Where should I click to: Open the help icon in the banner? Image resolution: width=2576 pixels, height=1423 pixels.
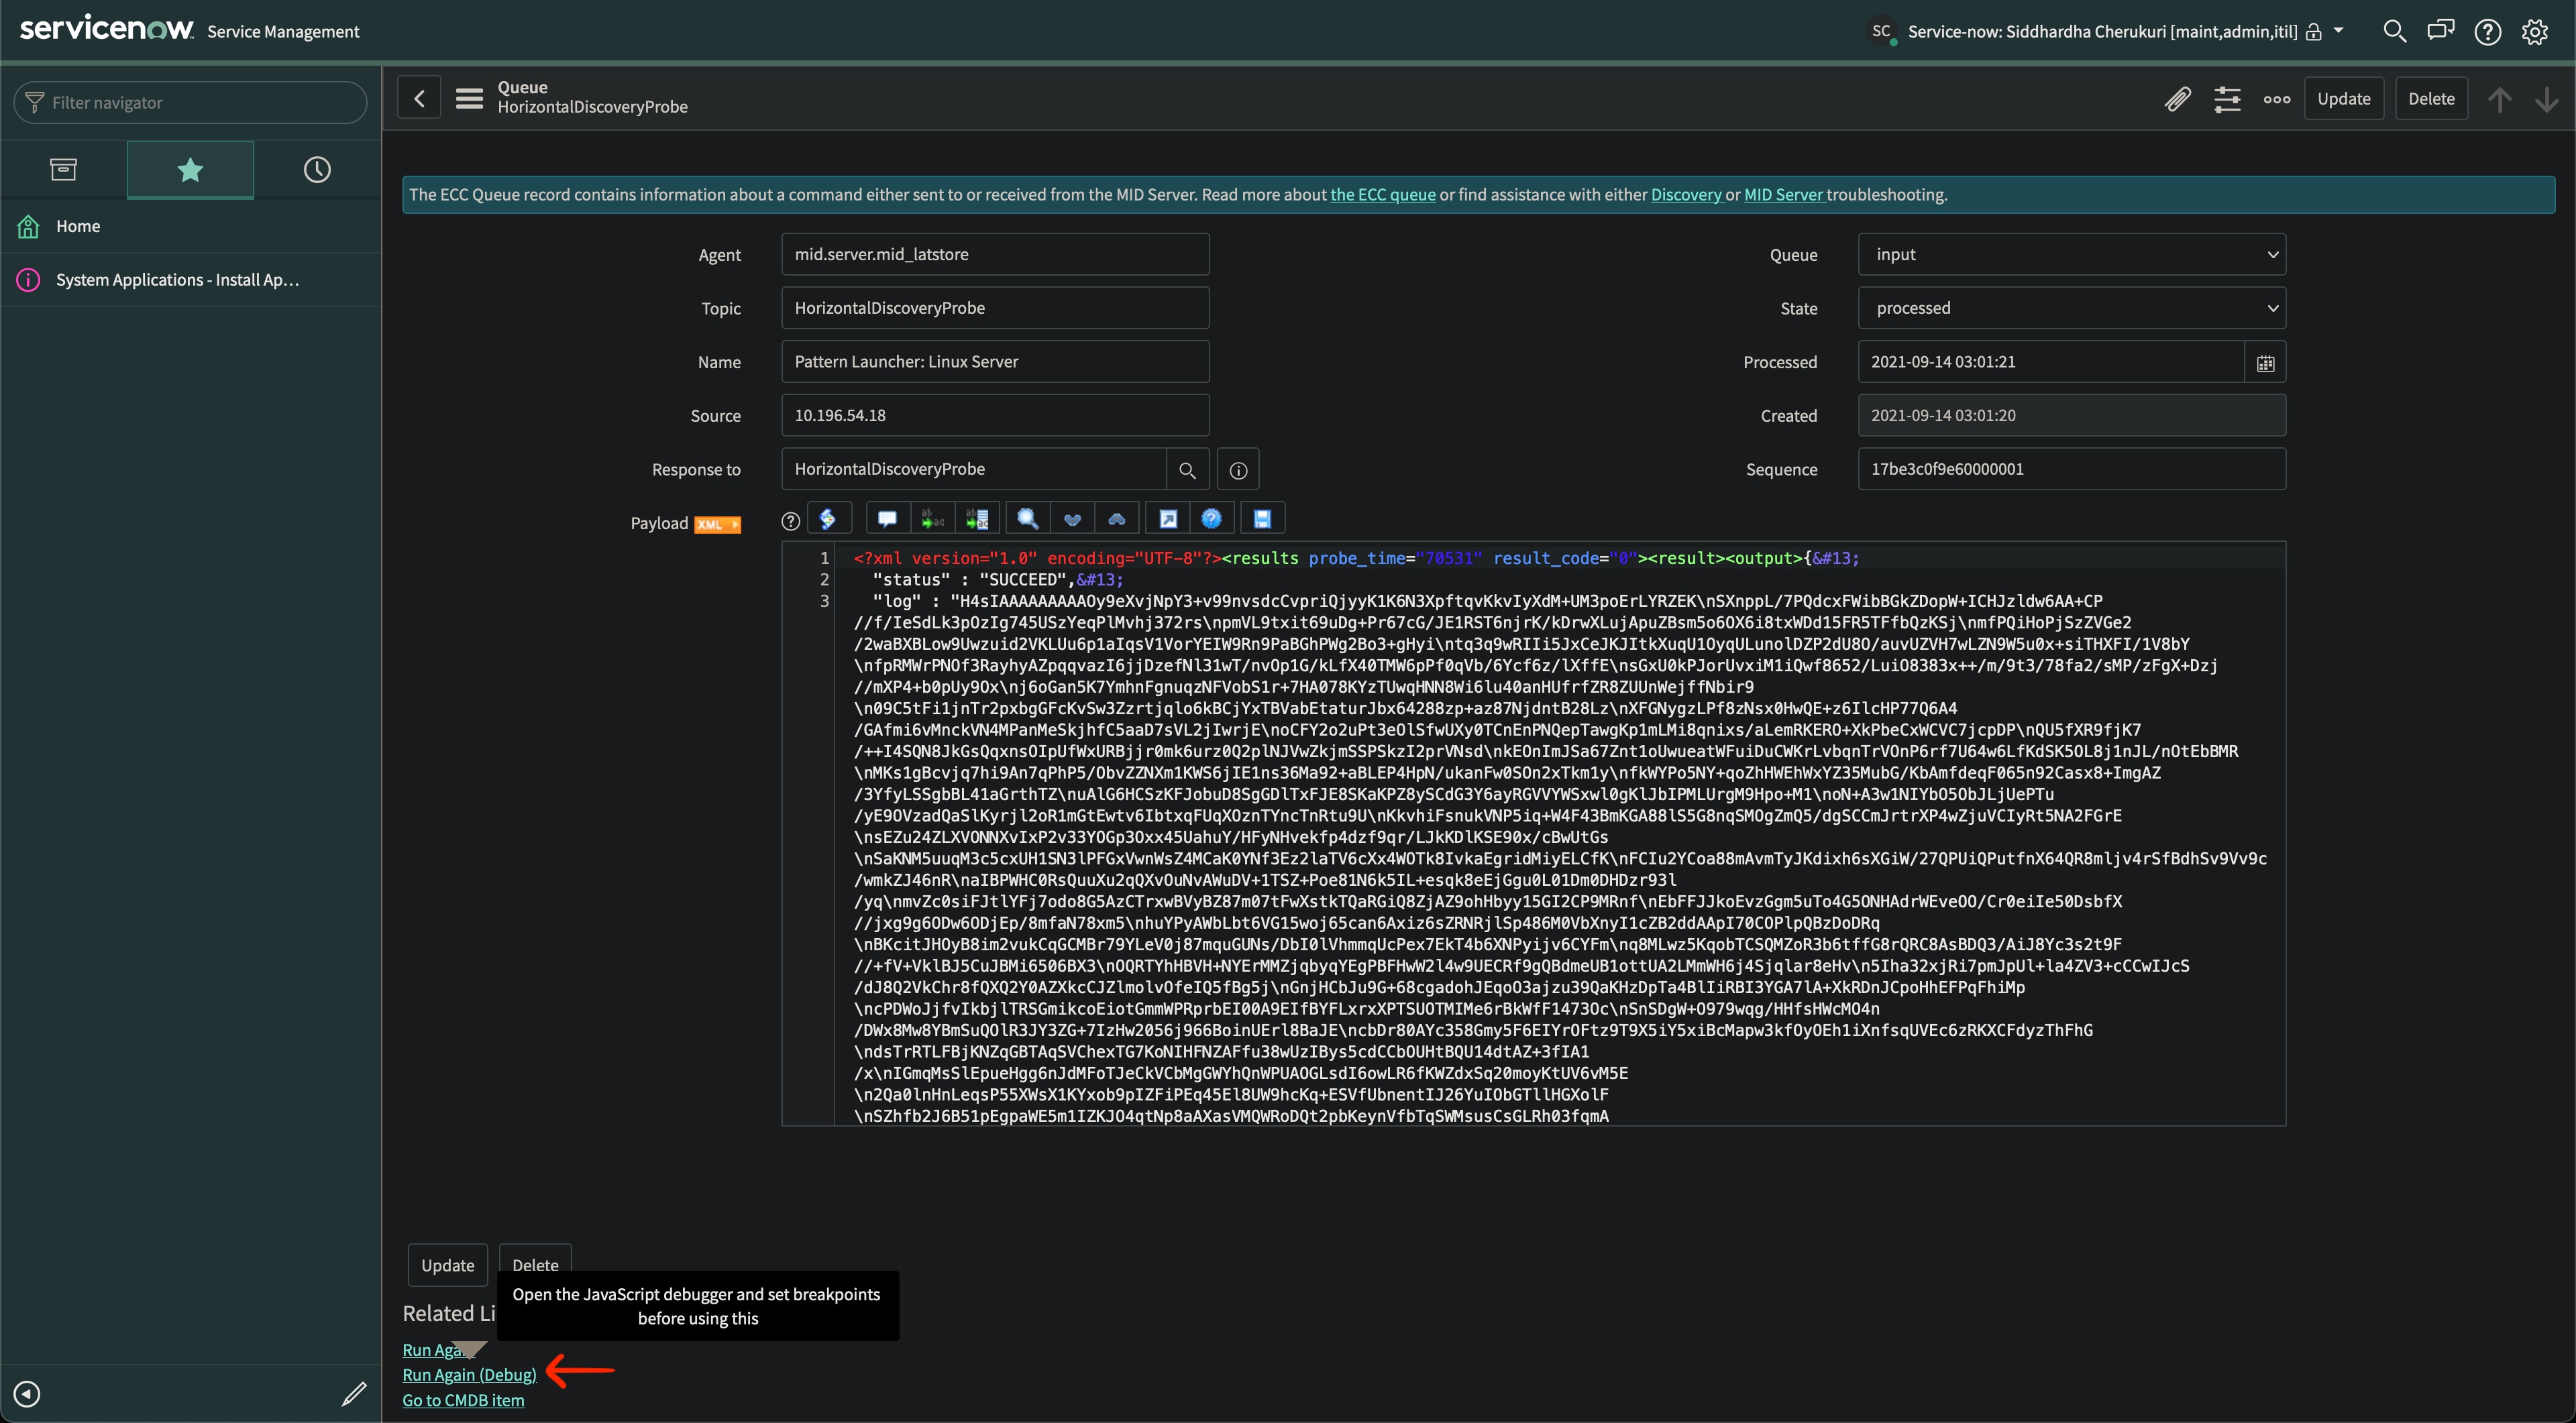tap(2488, 31)
